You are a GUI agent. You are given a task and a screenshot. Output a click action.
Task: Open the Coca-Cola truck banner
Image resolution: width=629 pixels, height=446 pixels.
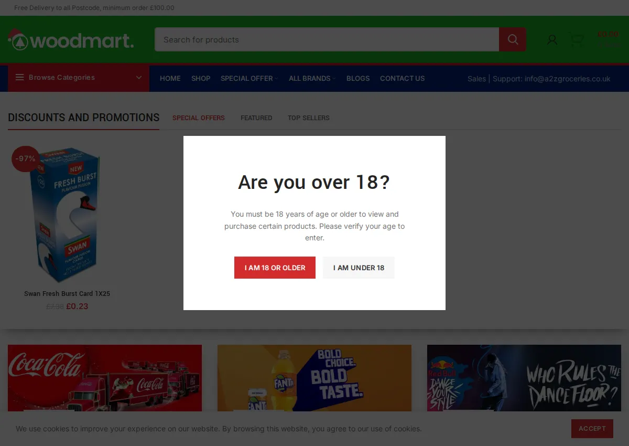105,379
